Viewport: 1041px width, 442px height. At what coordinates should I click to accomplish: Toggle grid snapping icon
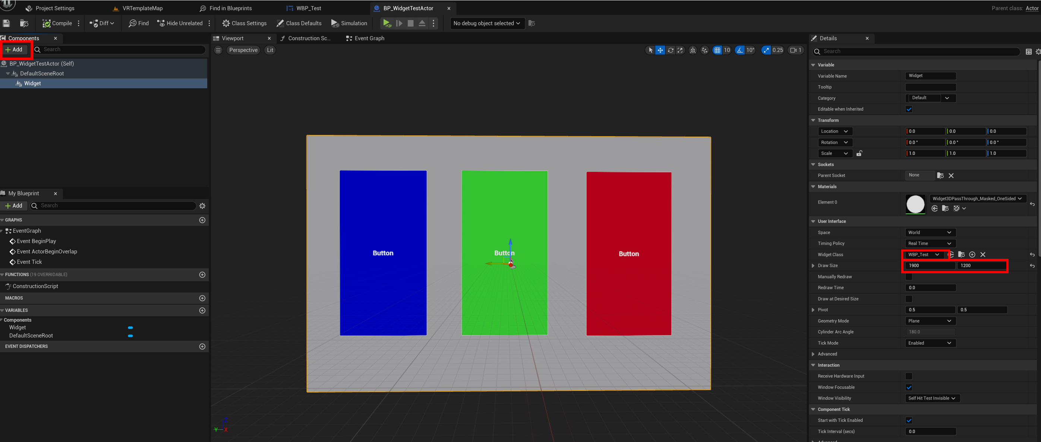(x=717, y=50)
